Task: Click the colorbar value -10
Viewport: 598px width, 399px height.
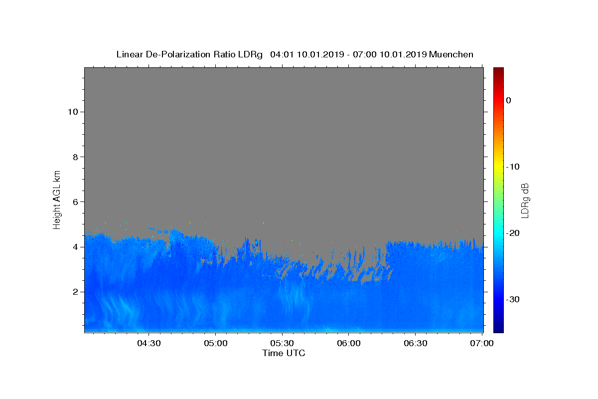Action: click(513, 167)
